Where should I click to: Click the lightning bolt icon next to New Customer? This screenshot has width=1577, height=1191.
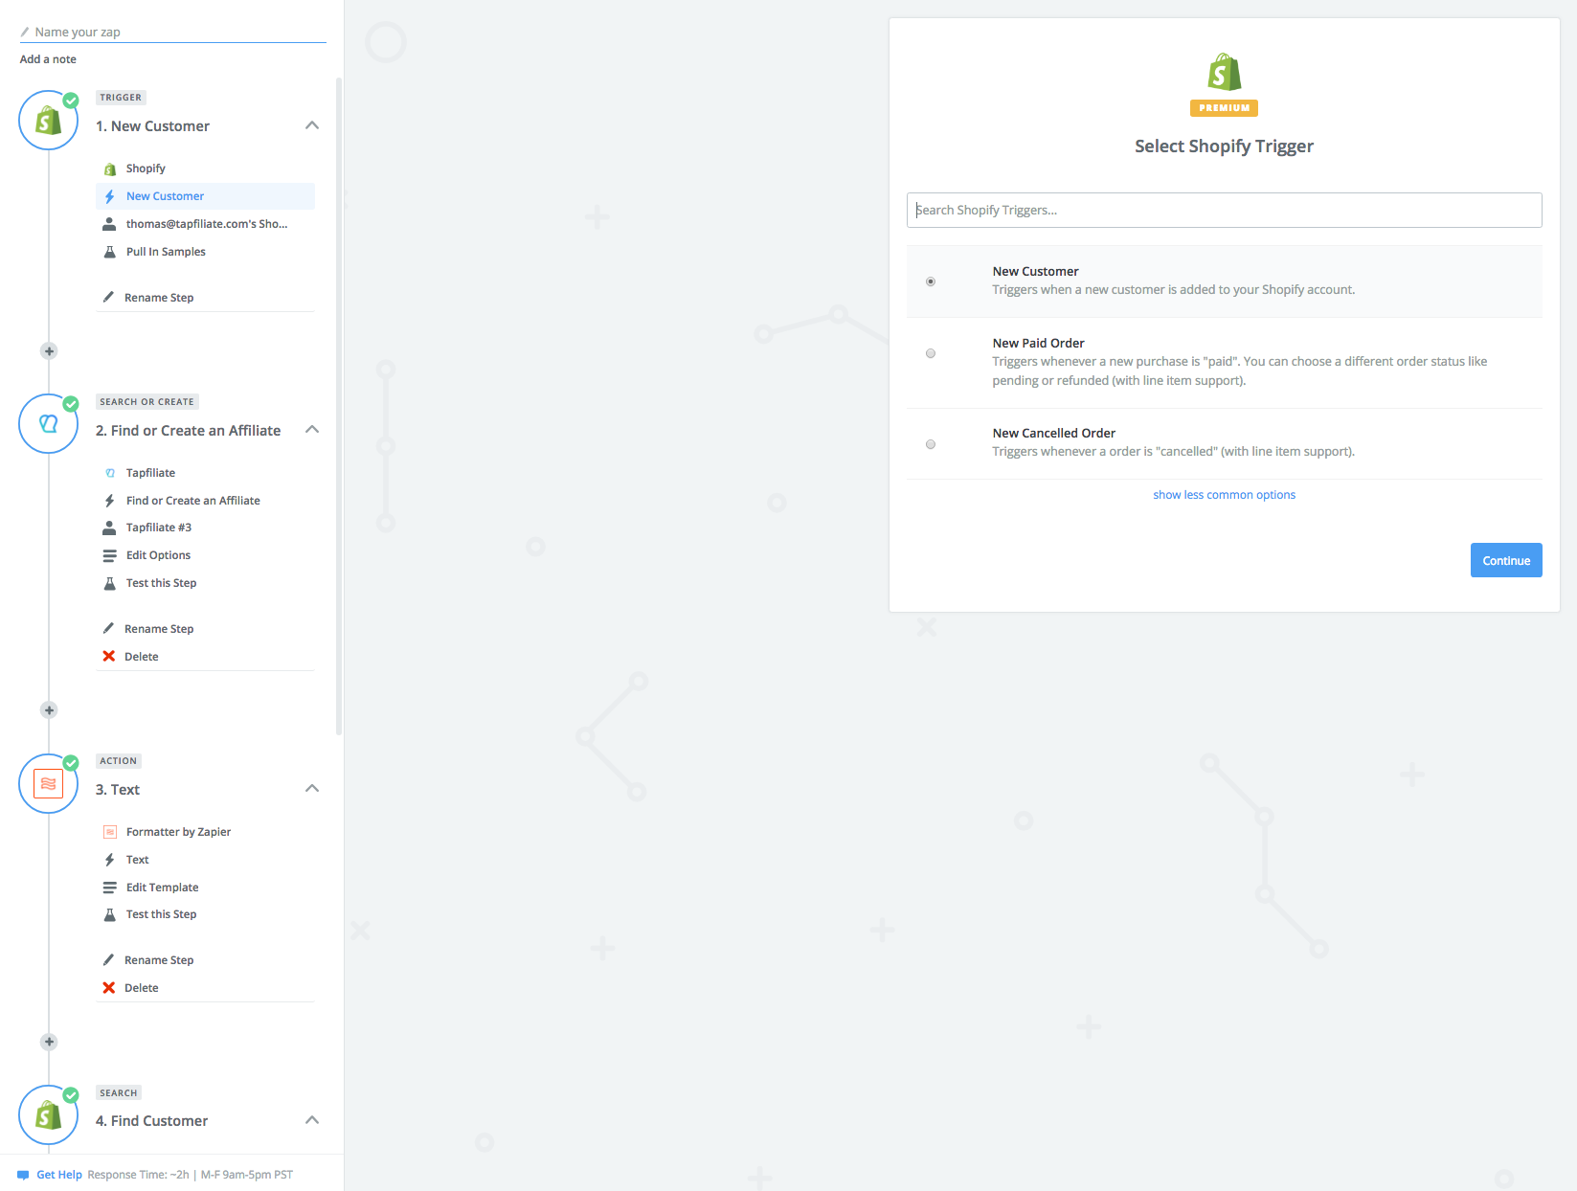coord(110,196)
